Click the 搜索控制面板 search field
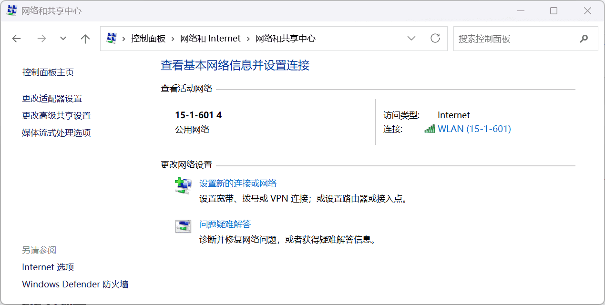This screenshot has height=305, width=605. tap(515, 39)
